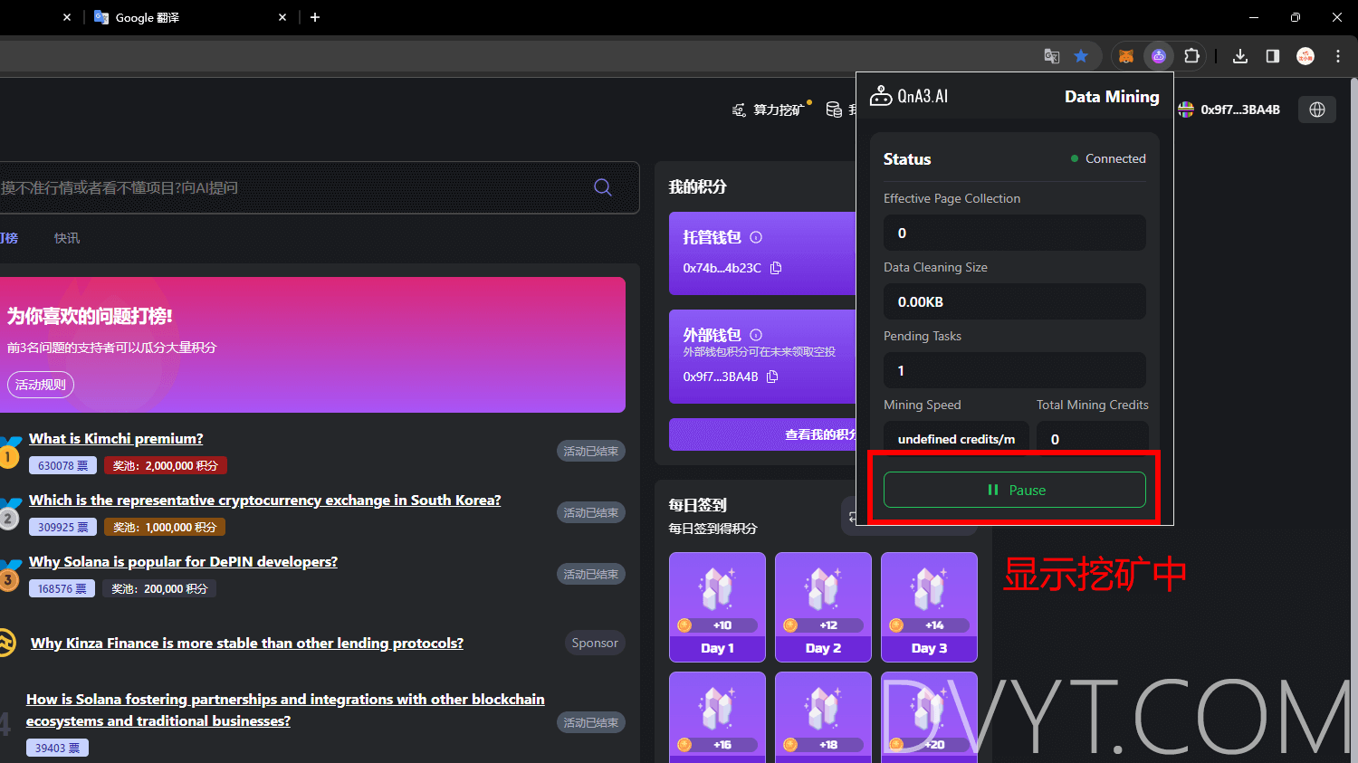
Task: Open the QnA3 extension icon in toolbar
Action: click(1159, 56)
